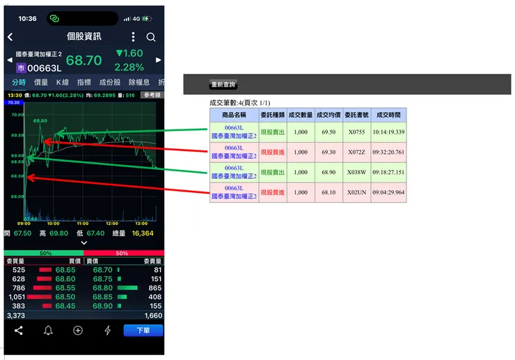Tap the red 50% sell ratio bar

click(124, 253)
